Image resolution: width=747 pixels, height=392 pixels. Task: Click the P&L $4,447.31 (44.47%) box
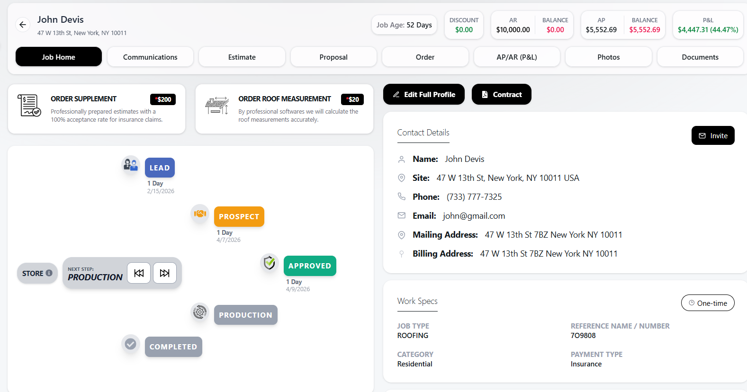tap(708, 25)
